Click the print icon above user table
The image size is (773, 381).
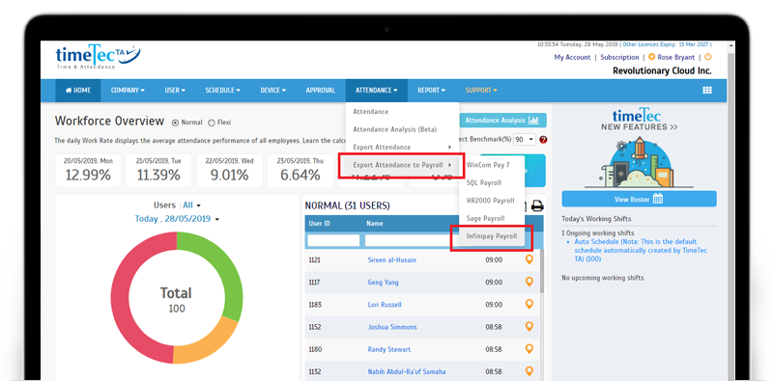(x=537, y=205)
